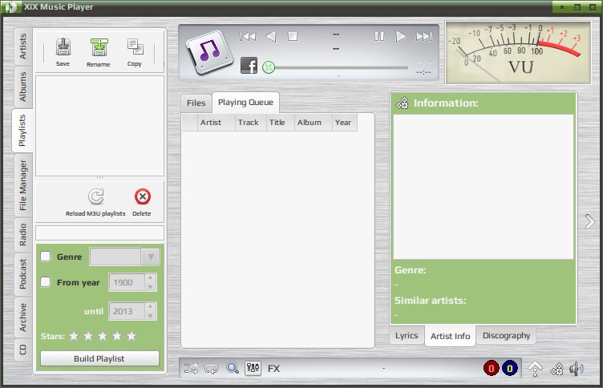Image resolution: width=603 pixels, height=388 pixels.
Task: Open the Discography tab
Action: point(506,335)
